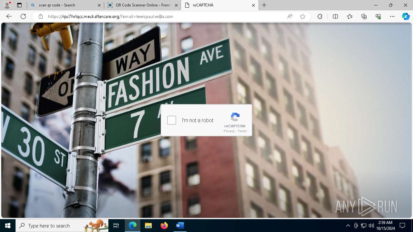Open Settings and more menu

(x=392, y=16)
